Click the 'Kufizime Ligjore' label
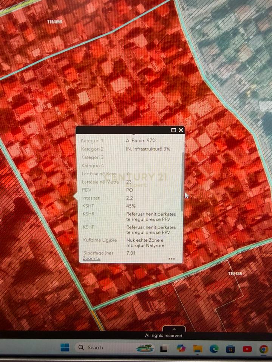The image size is (272, 362). tap(100, 240)
